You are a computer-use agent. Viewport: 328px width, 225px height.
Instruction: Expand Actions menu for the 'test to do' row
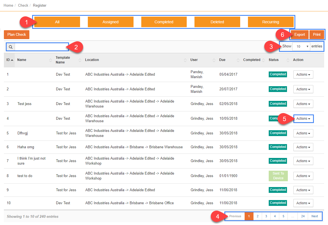click(303, 176)
